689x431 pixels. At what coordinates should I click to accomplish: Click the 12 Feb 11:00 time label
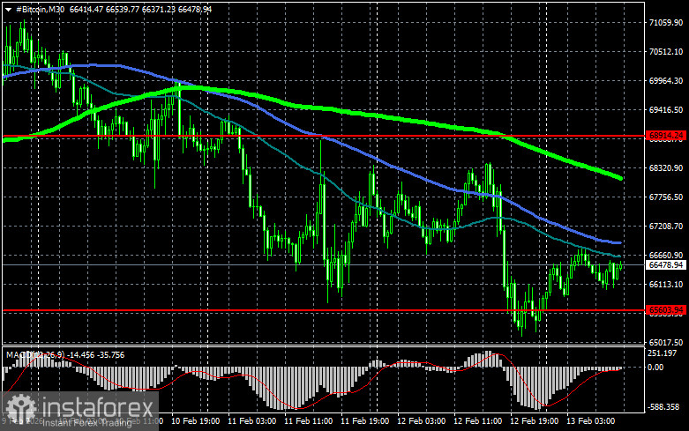(x=477, y=421)
